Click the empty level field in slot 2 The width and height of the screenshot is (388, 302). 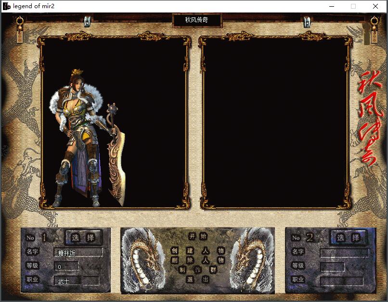[x=333, y=266]
